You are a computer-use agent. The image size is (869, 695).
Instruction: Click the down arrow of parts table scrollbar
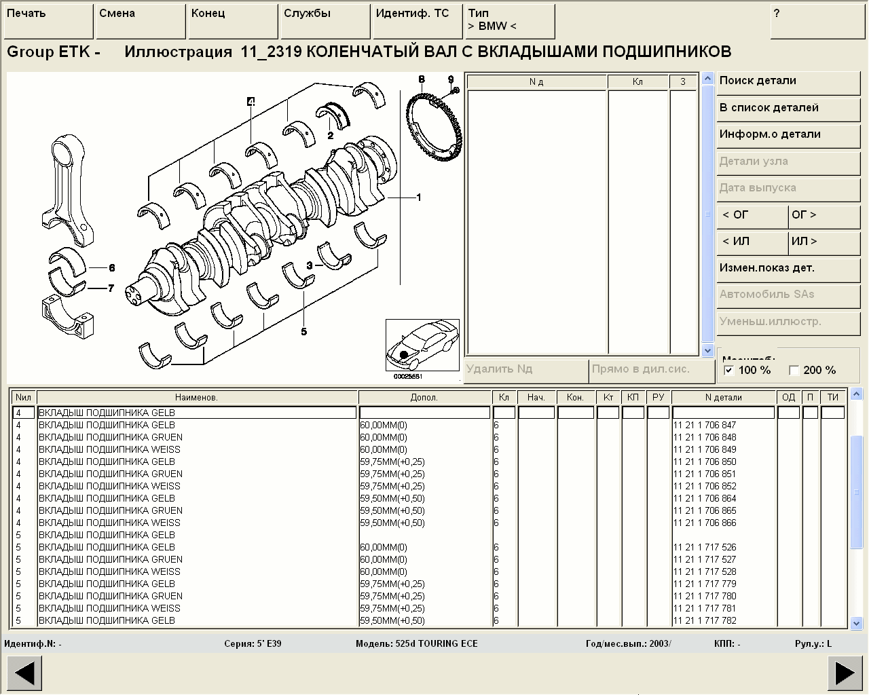[856, 622]
